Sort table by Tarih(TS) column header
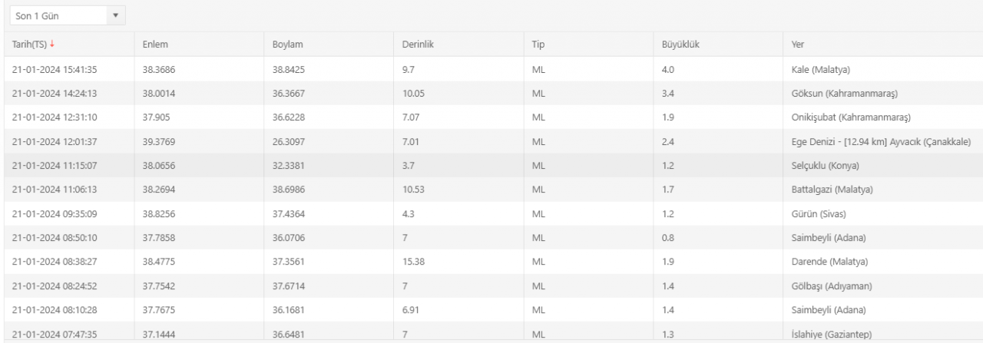Viewport: 983px width, 343px height. pos(28,45)
